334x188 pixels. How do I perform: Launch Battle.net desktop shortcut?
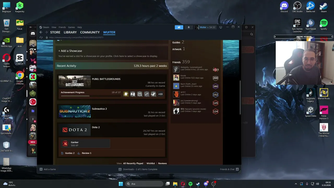point(311,7)
